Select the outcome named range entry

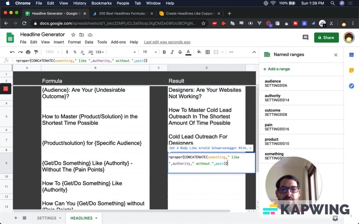301,112
